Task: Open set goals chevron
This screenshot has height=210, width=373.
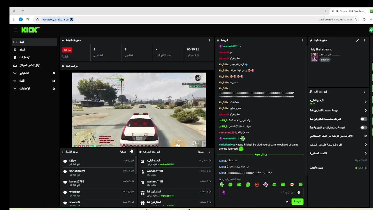Action: pyautogui.click(x=366, y=168)
